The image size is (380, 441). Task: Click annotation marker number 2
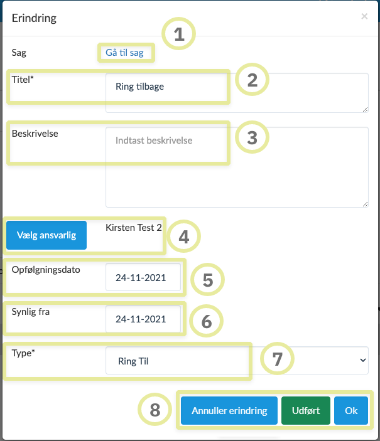tap(252, 80)
